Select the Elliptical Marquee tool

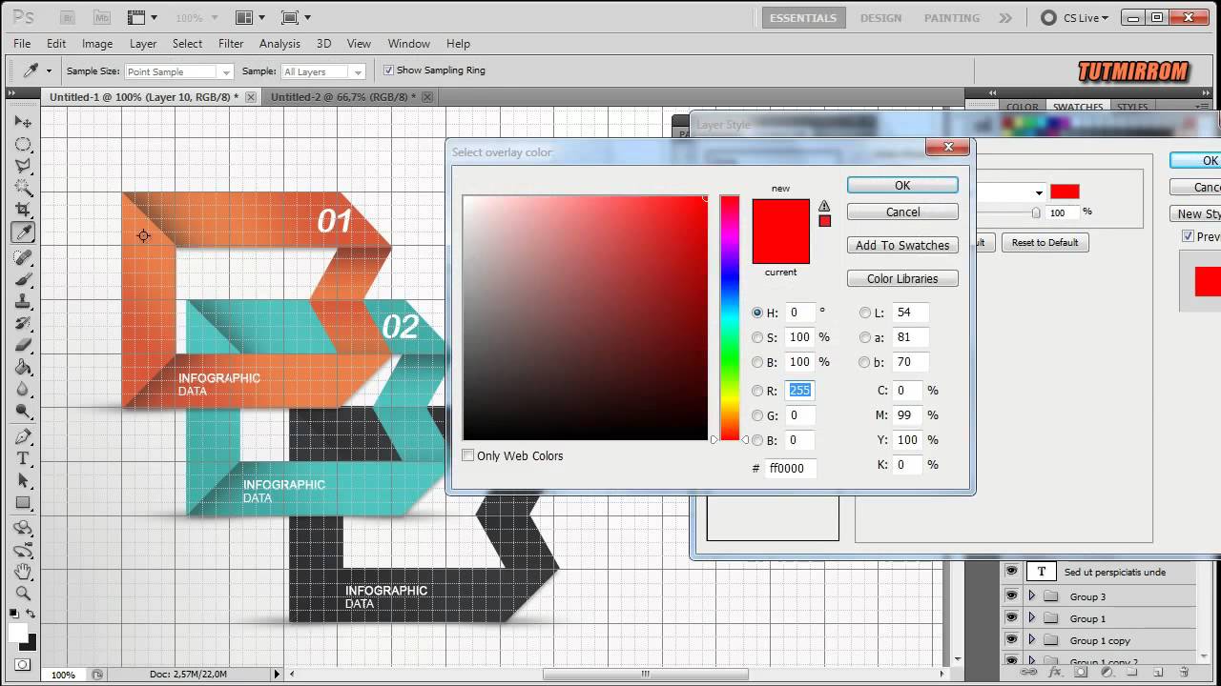pyautogui.click(x=23, y=144)
